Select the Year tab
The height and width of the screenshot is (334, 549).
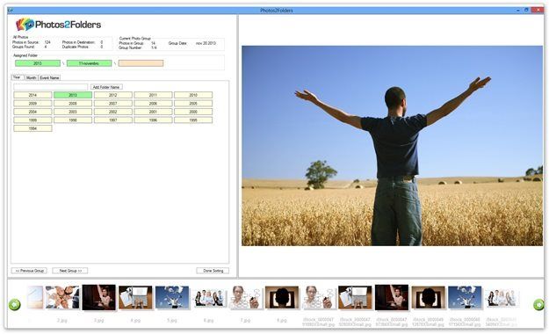coord(18,77)
